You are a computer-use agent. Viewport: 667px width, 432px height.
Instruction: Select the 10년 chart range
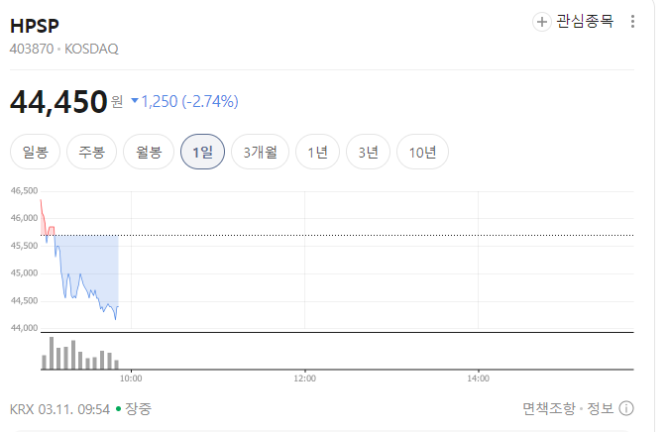pyautogui.click(x=422, y=152)
